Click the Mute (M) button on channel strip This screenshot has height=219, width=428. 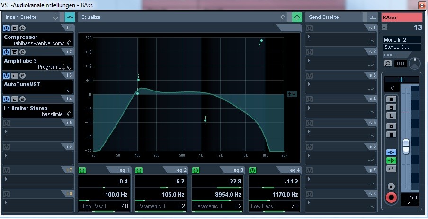pos(391,99)
